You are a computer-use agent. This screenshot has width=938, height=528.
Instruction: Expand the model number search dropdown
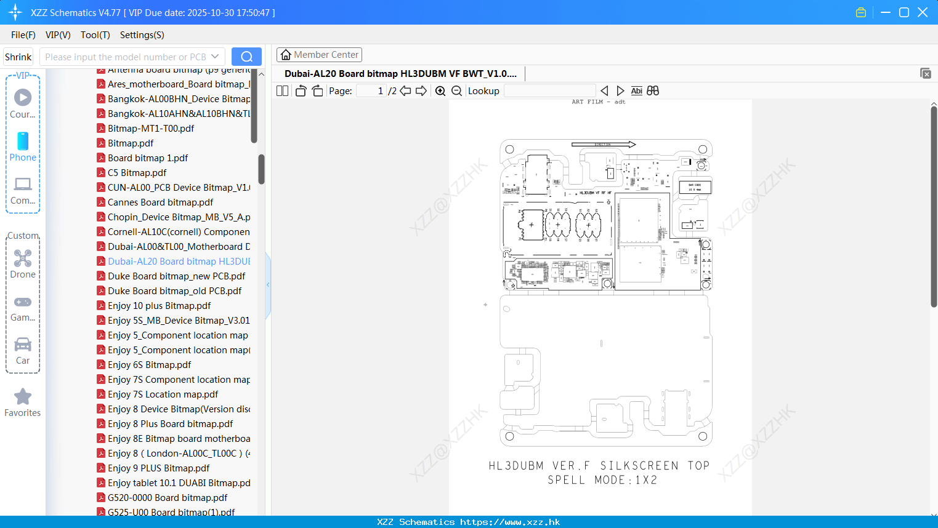click(x=214, y=57)
